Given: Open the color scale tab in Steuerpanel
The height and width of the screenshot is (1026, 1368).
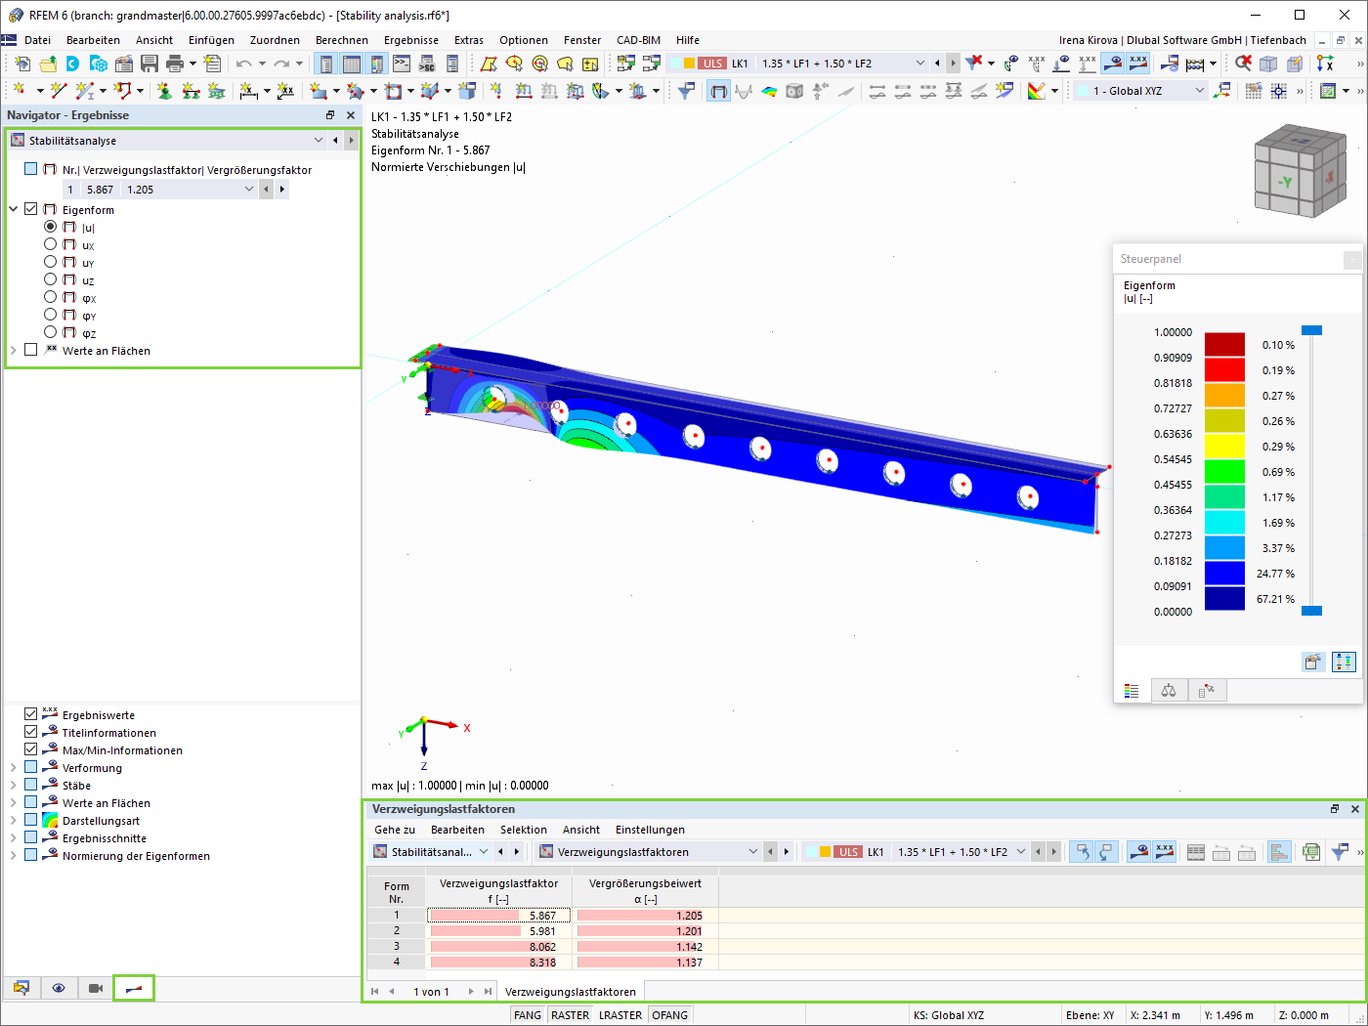Looking at the screenshot, I should click(x=1132, y=691).
